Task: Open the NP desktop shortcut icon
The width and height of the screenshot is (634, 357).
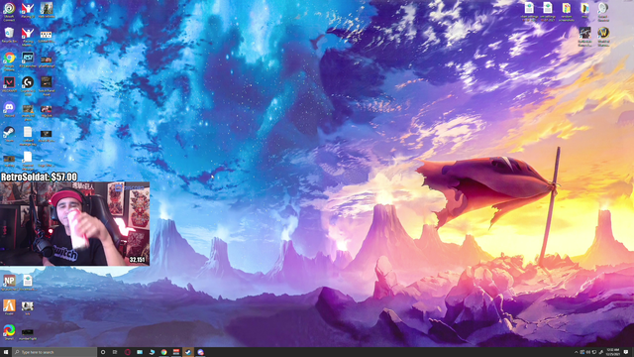Action: coord(9,281)
